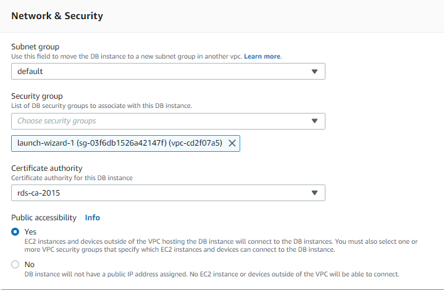Open the Subnet group field showing default
The height and width of the screenshot is (290, 444).
pos(168,72)
